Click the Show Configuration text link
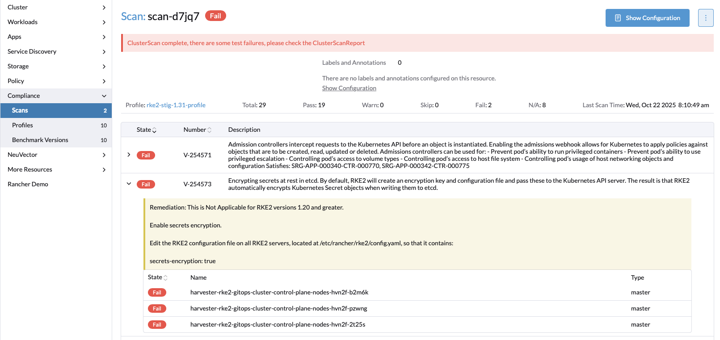The width and height of the screenshot is (720, 340). [349, 88]
